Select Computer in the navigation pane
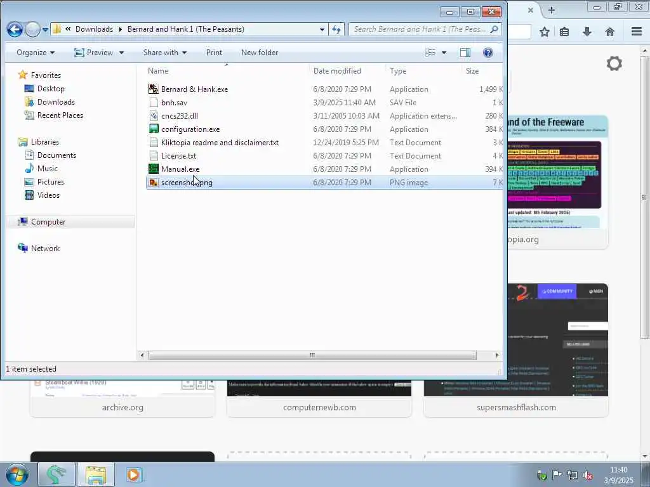 click(x=48, y=222)
